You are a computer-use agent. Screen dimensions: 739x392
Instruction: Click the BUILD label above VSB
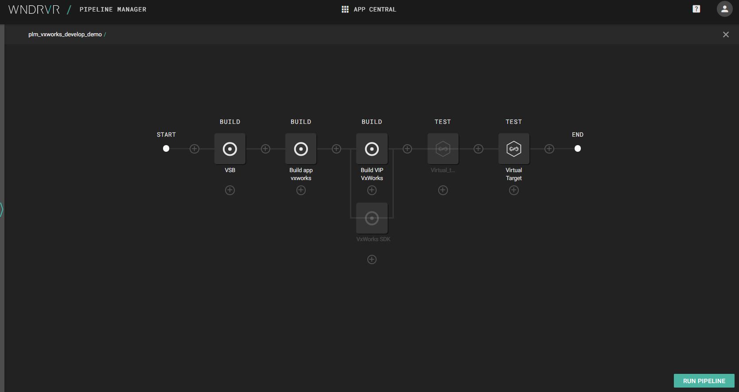[x=230, y=122]
